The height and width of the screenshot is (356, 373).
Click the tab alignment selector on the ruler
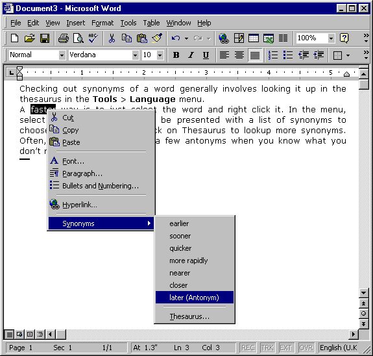[x=11, y=72]
